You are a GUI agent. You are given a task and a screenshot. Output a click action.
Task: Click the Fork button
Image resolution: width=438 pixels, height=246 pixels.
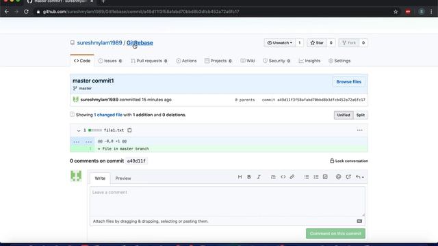coord(349,42)
